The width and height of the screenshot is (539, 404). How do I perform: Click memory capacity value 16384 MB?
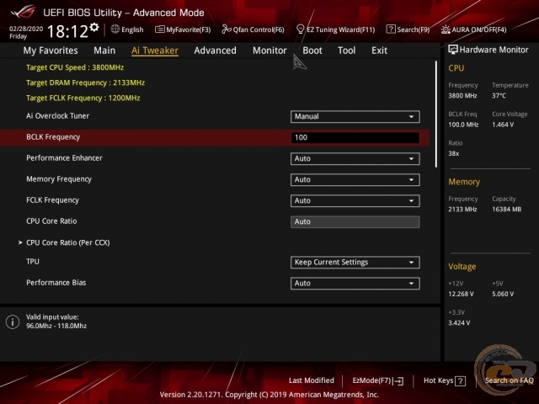click(507, 210)
